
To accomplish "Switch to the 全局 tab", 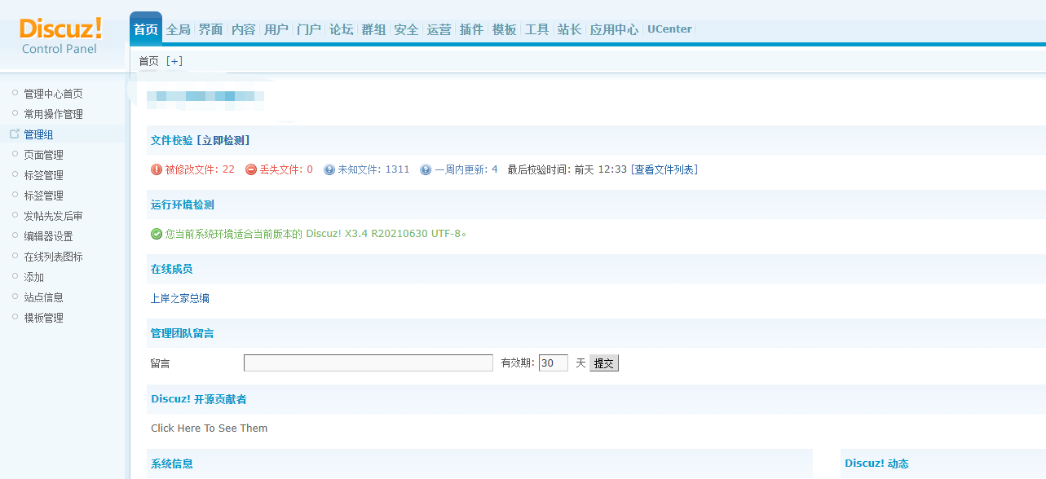I will click(179, 28).
